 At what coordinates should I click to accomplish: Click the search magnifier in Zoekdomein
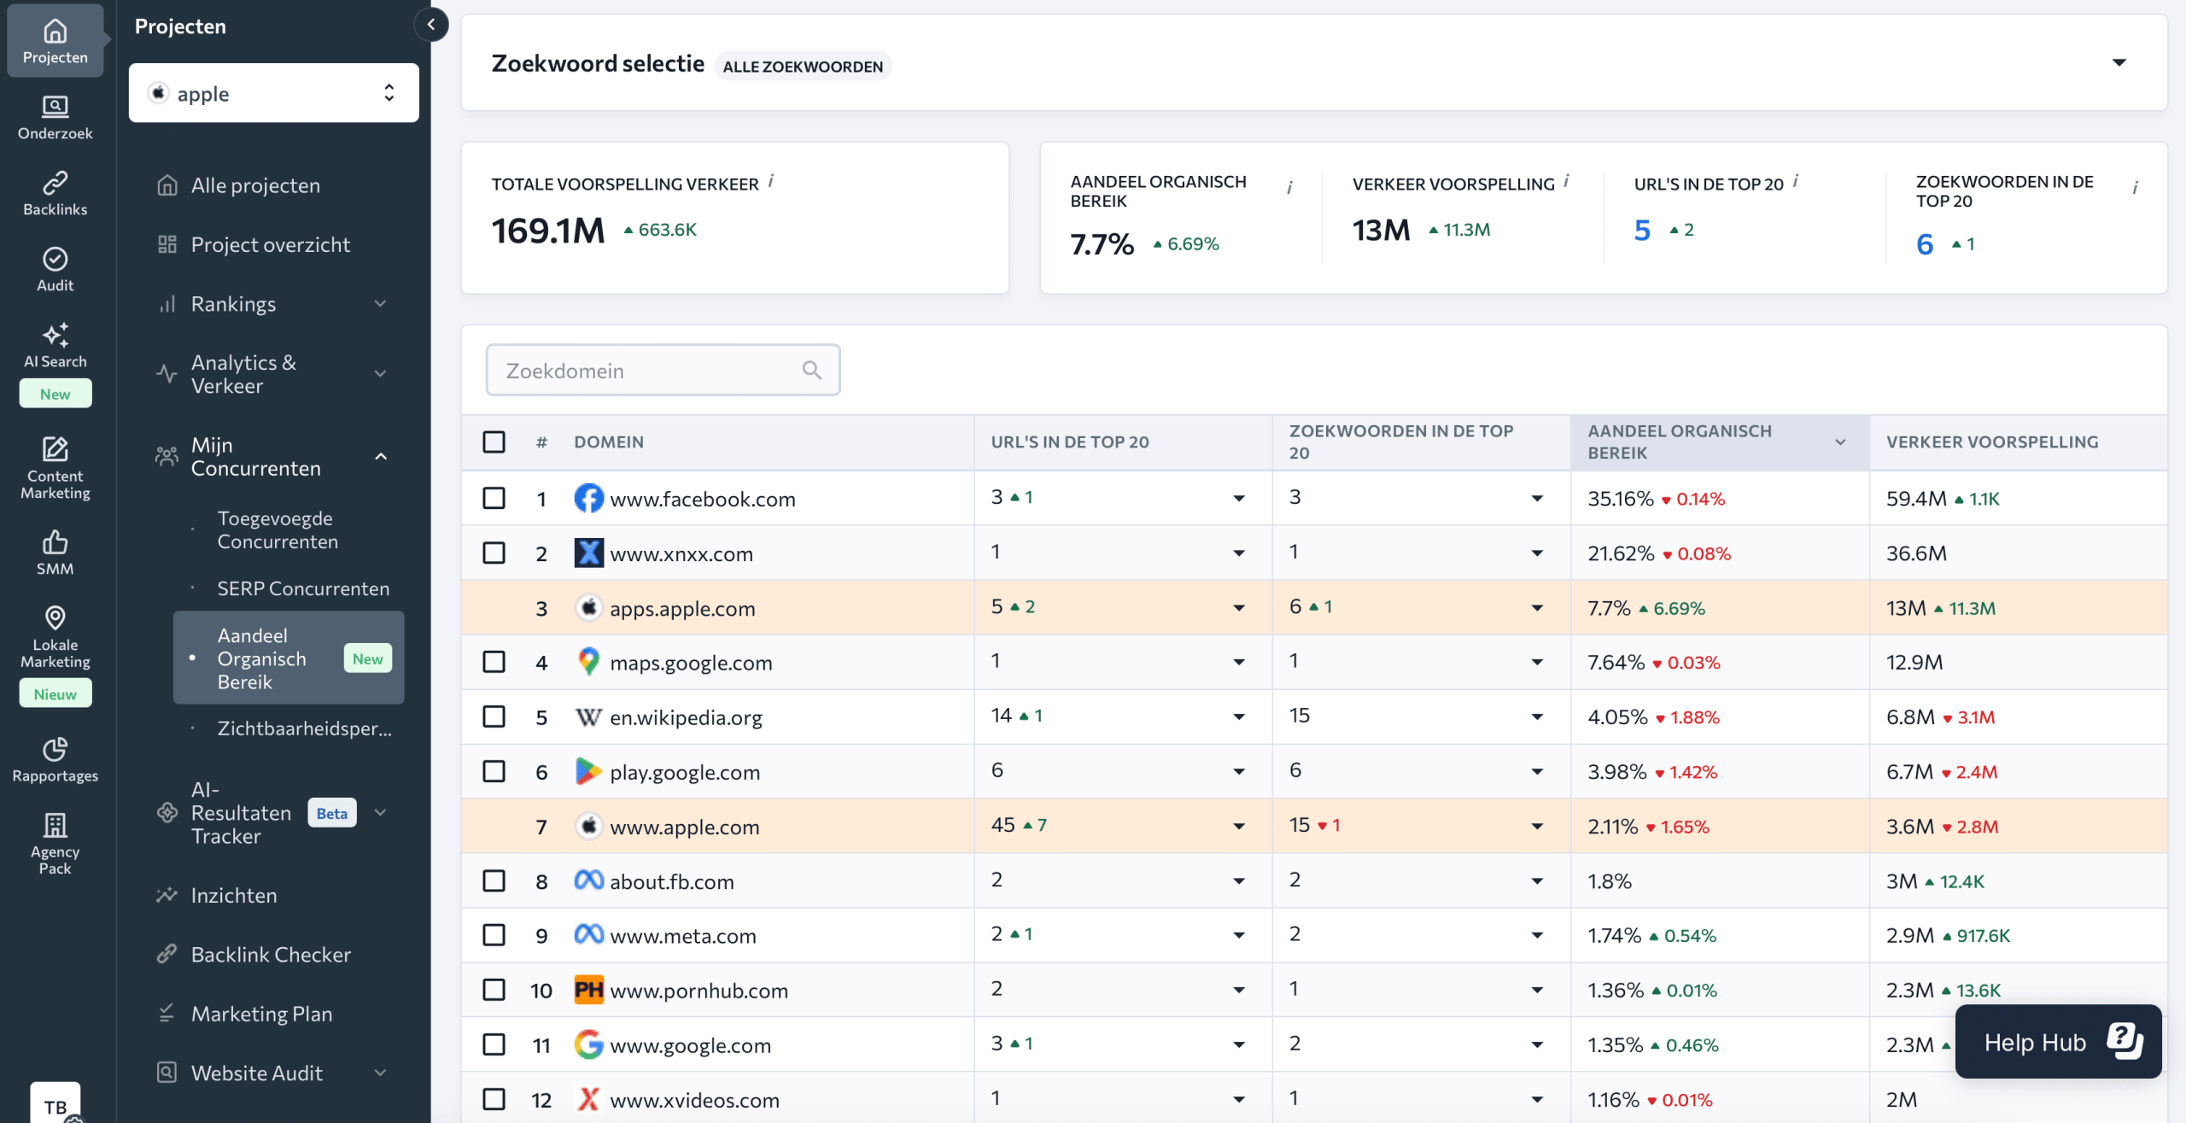point(811,370)
